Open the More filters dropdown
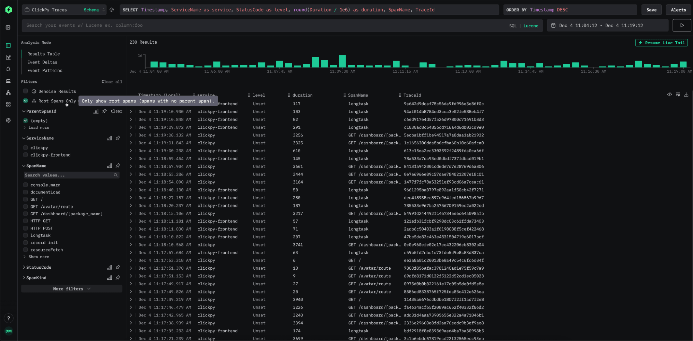The height and width of the screenshot is (341, 693). click(71, 289)
